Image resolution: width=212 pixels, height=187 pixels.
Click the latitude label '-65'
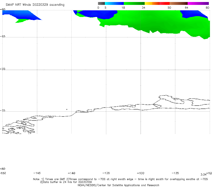click(3, 37)
